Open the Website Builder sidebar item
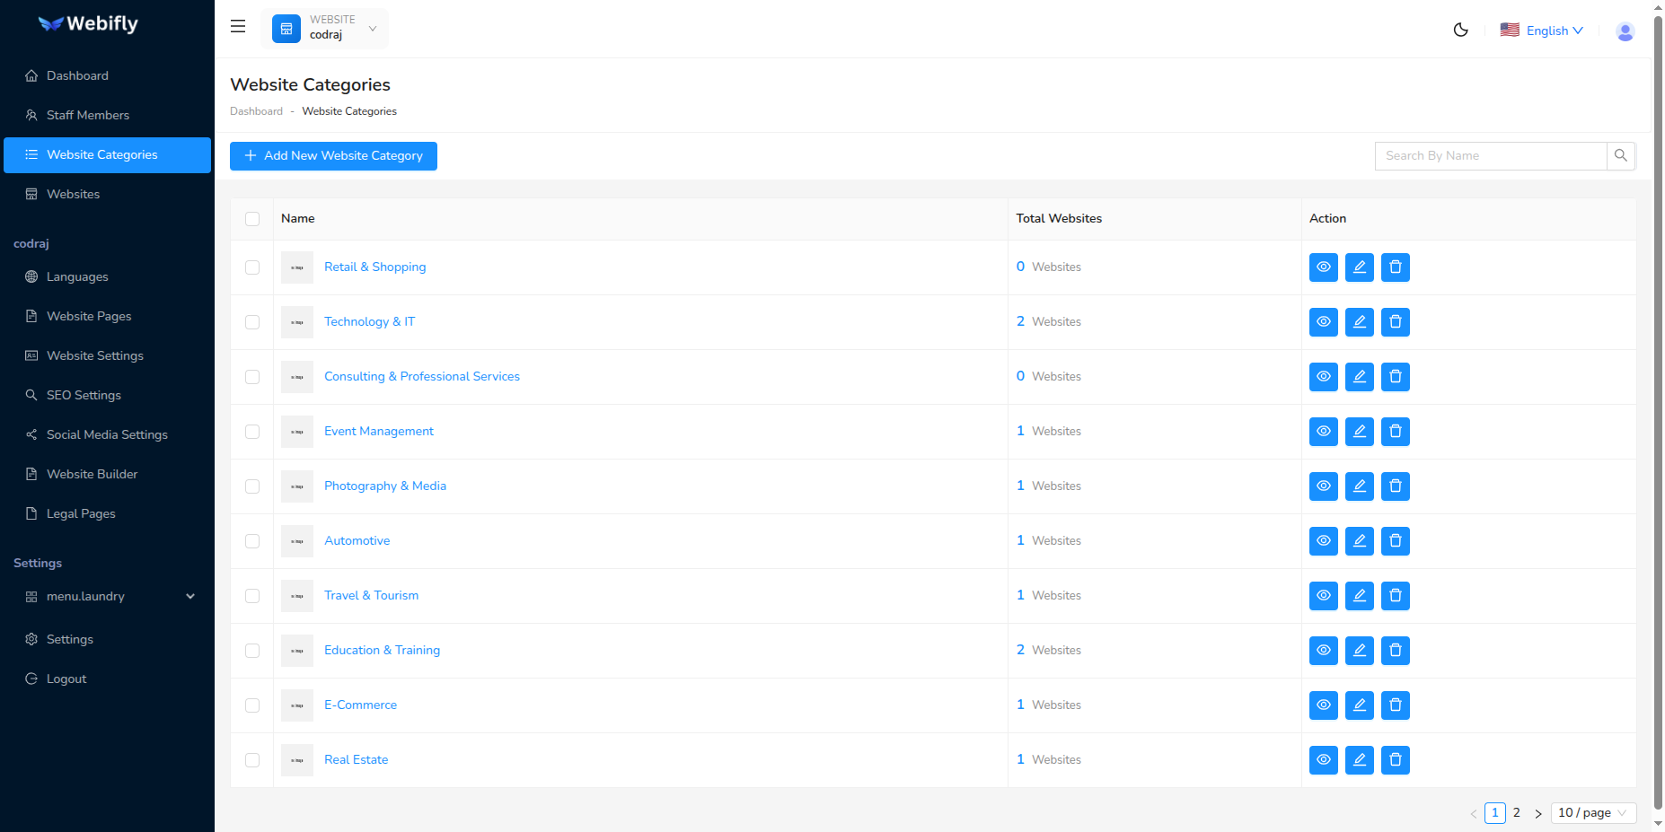The image size is (1665, 832). pyautogui.click(x=92, y=474)
